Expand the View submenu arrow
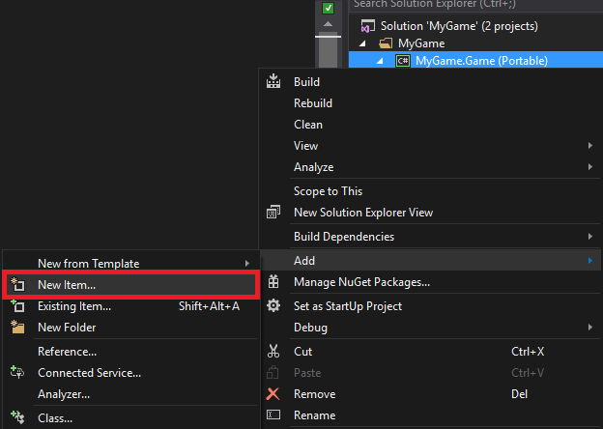 click(589, 146)
